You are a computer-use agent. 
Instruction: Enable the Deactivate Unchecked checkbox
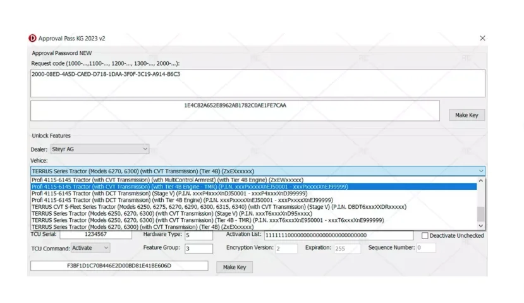425,235
